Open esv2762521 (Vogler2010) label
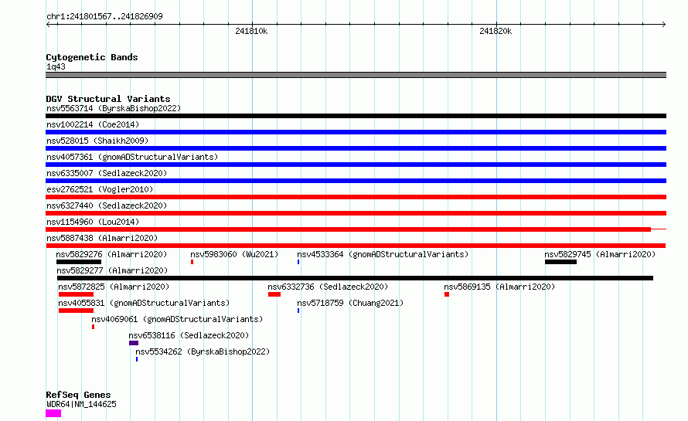 coord(100,189)
